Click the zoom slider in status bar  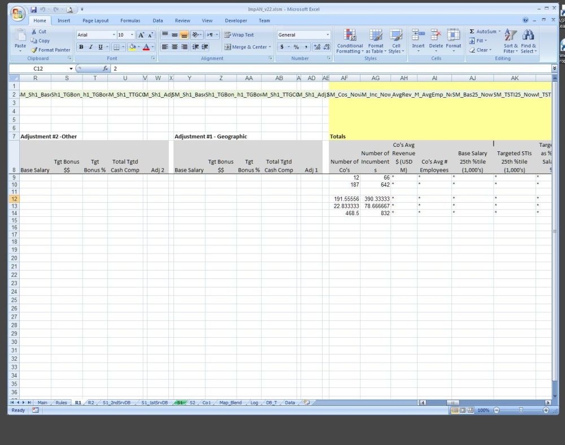click(x=520, y=410)
